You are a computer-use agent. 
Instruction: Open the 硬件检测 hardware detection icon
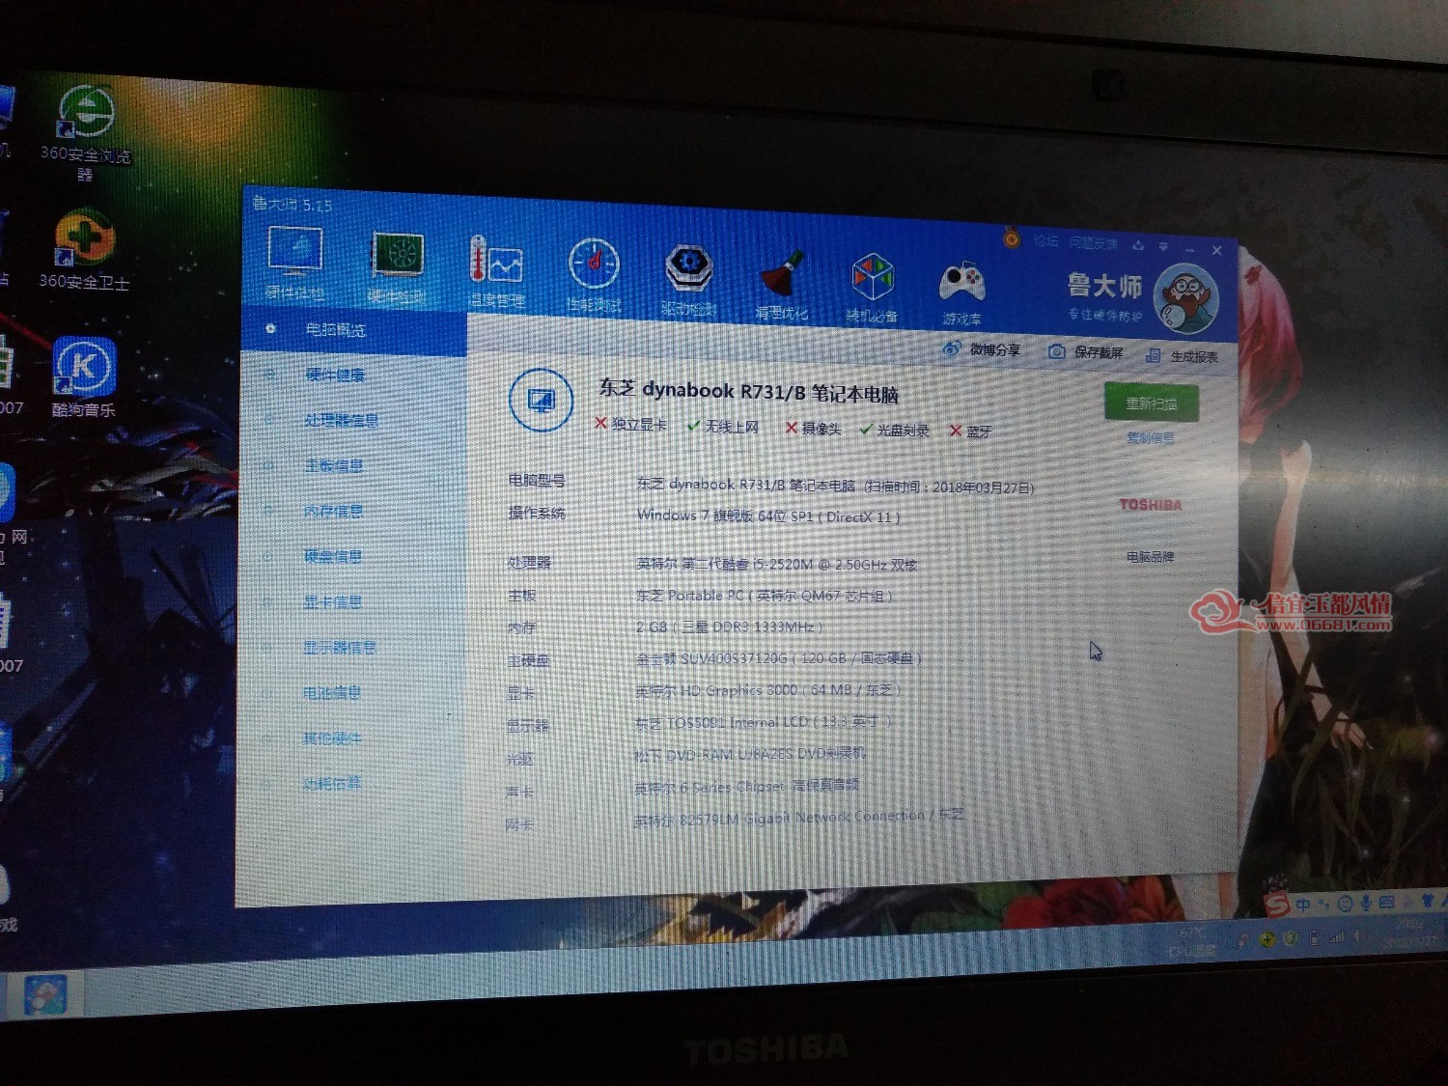397,267
